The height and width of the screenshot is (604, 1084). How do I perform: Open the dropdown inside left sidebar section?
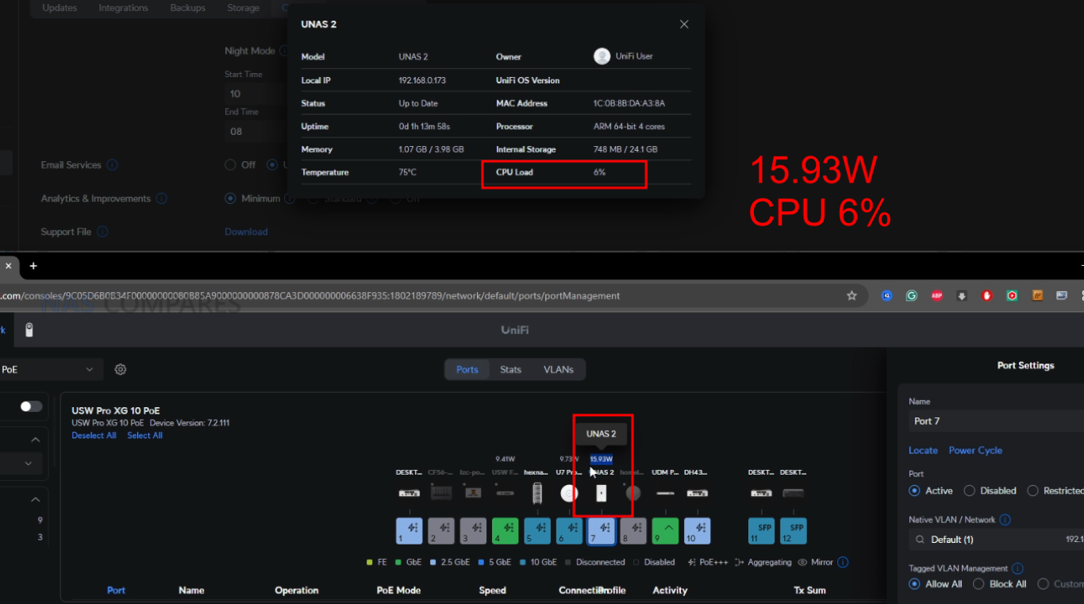click(x=21, y=463)
